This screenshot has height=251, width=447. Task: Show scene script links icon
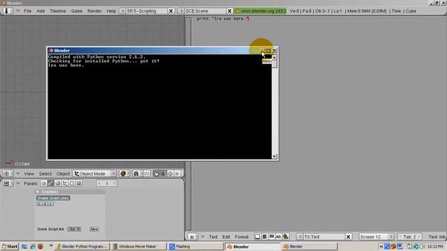50,204
